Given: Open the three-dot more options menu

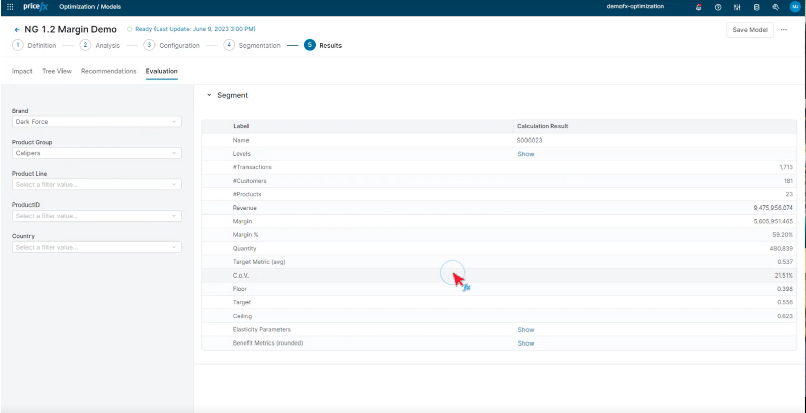Looking at the screenshot, I should click(x=784, y=30).
